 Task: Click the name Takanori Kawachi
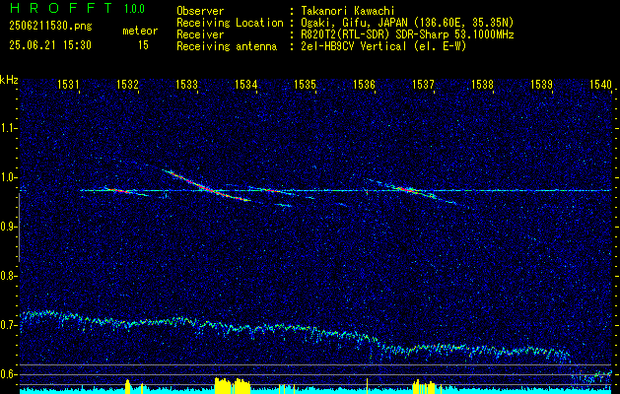347,11
